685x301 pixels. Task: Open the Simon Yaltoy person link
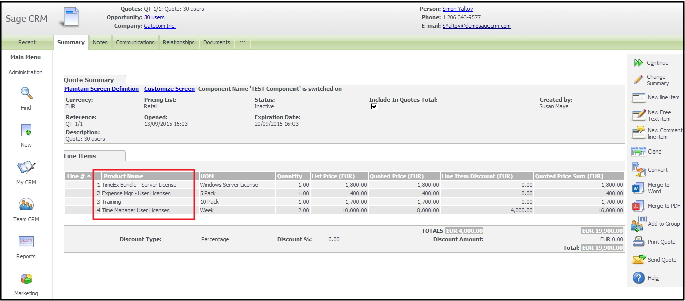458,9
